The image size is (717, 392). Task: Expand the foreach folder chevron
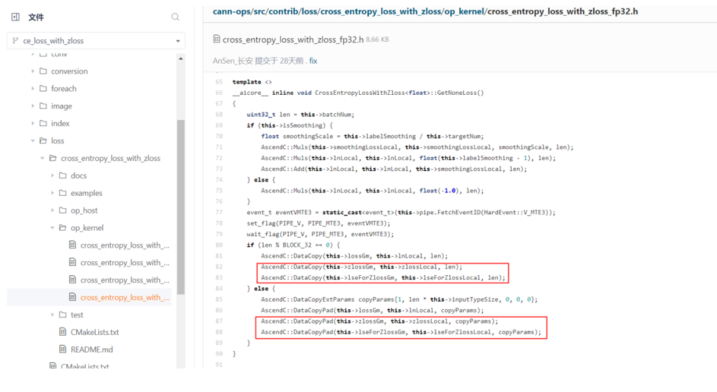33,88
